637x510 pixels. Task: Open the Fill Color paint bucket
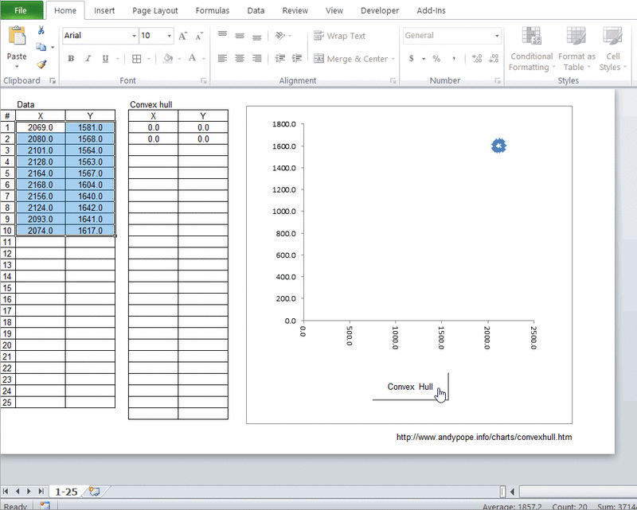click(x=166, y=59)
